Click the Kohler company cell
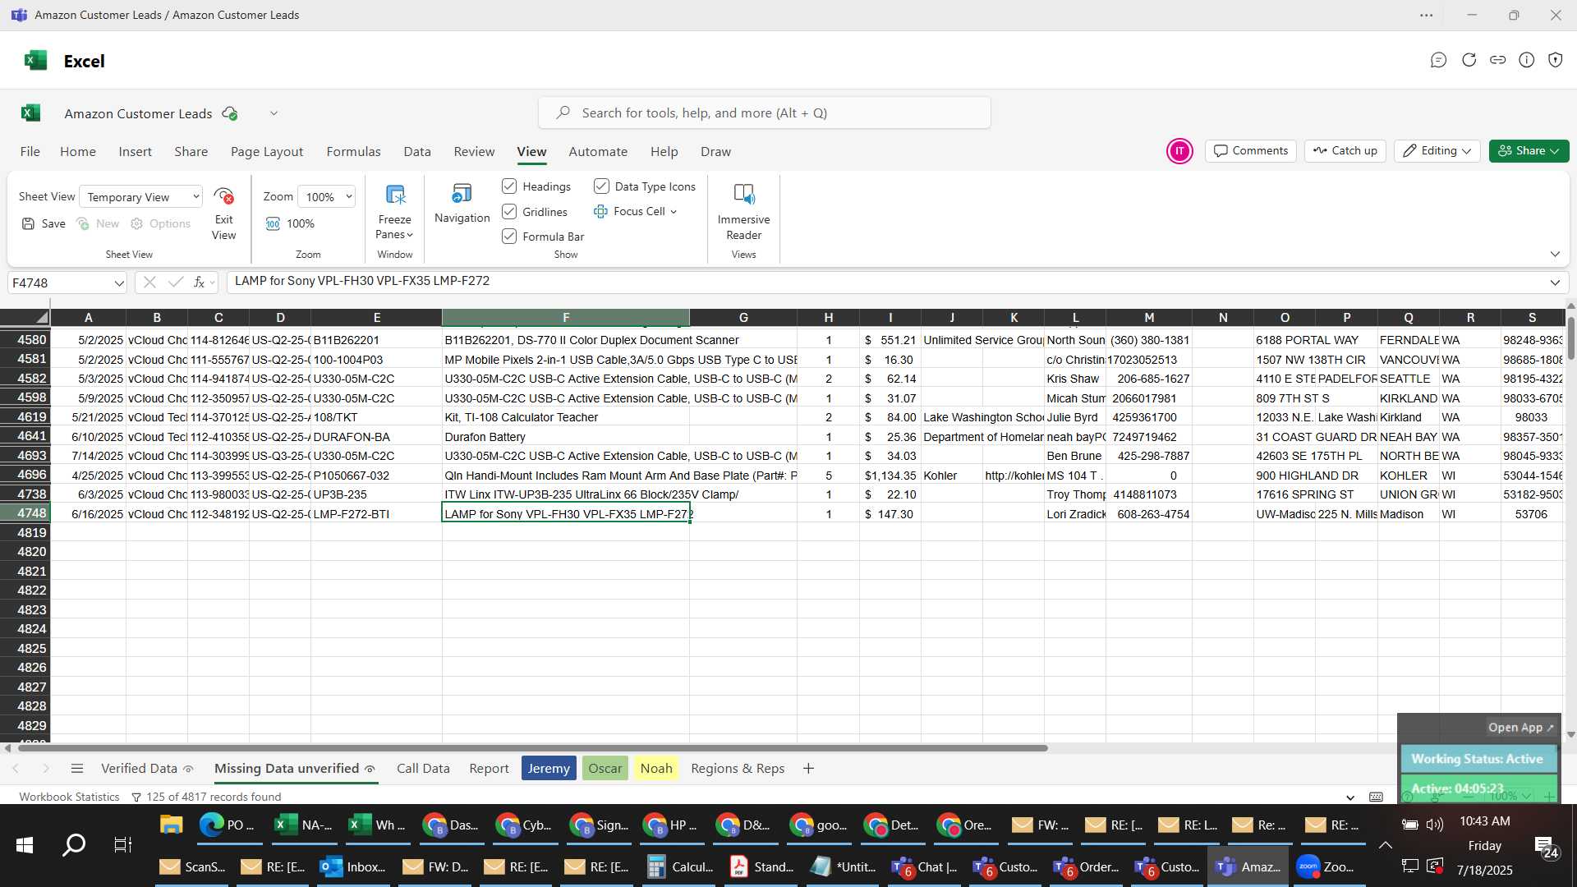The width and height of the screenshot is (1577, 887). coord(952,476)
